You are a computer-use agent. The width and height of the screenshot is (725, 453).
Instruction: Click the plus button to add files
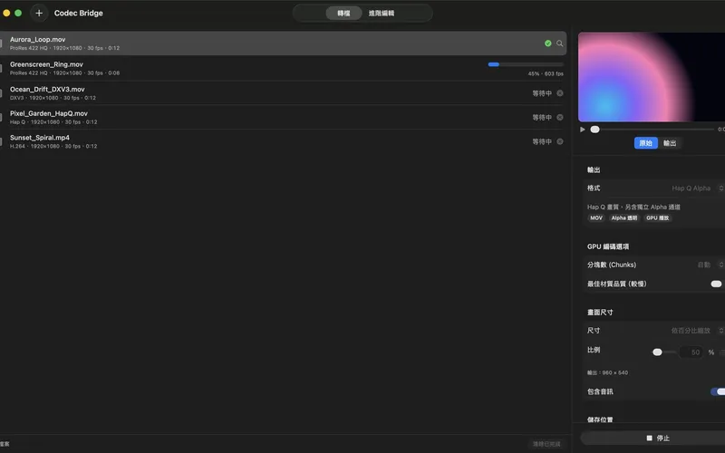click(x=39, y=13)
